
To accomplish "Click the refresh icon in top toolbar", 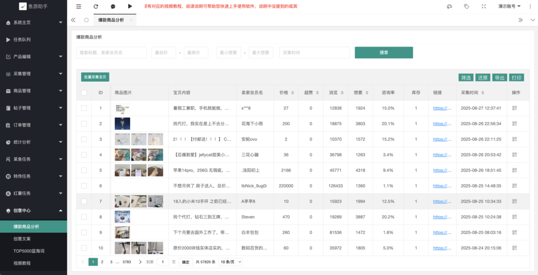I will coord(96,6).
